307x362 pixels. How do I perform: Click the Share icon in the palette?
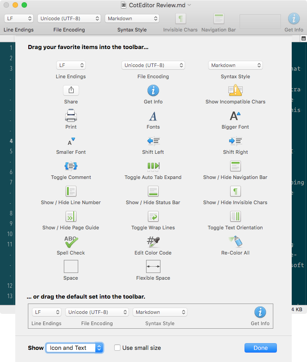tap(71, 90)
